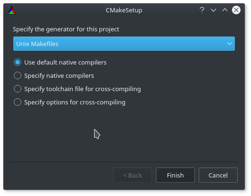Expand the generator list via chevron arrow

coord(230,44)
